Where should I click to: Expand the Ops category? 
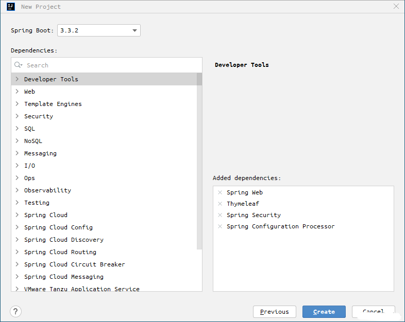click(x=17, y=178)
